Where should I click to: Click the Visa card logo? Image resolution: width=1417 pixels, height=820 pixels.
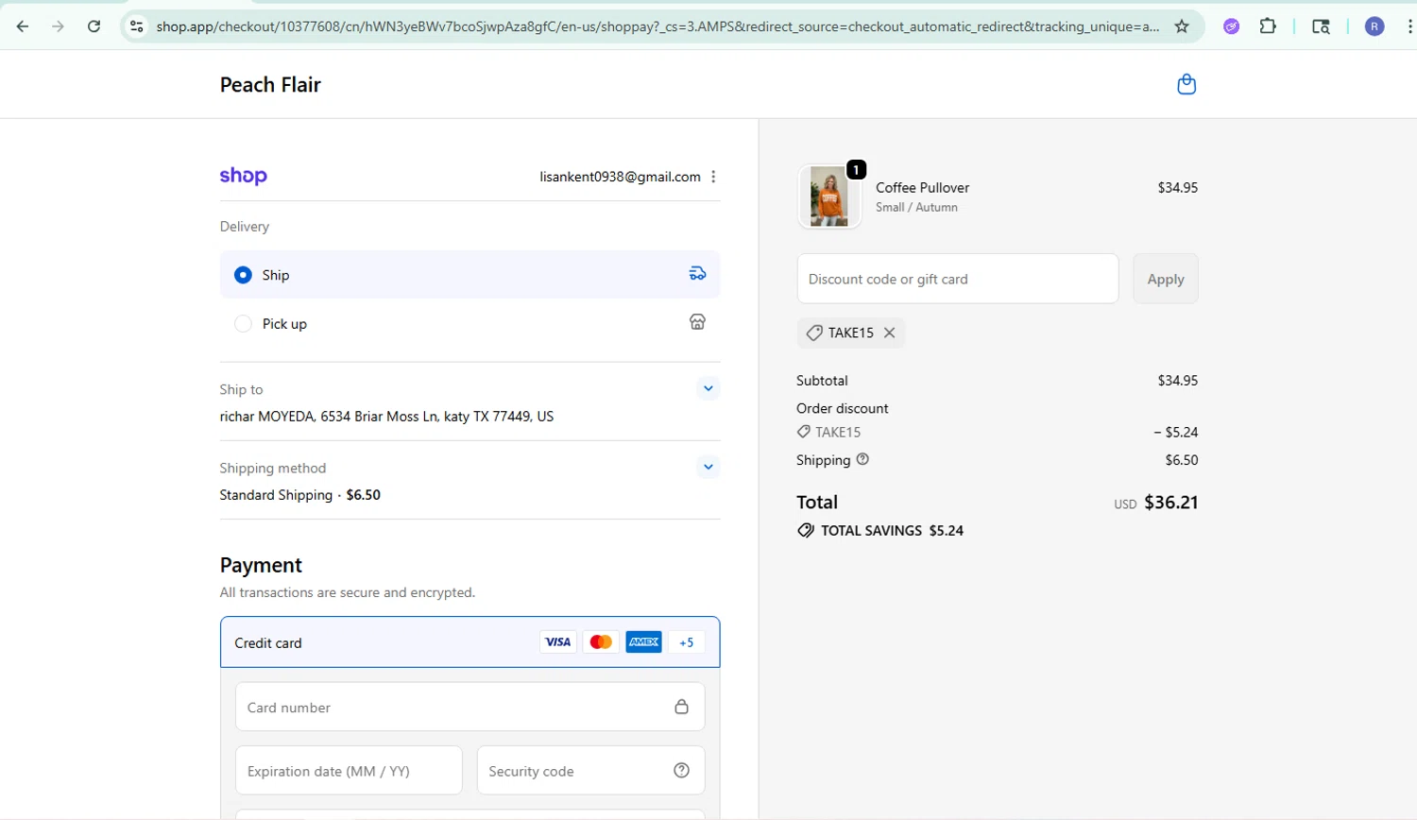click(x=557, y=642)
